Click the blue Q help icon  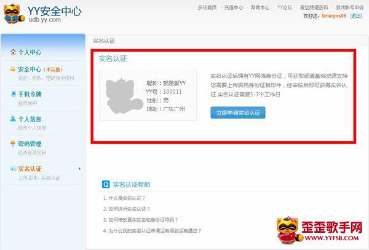[106, 184]
